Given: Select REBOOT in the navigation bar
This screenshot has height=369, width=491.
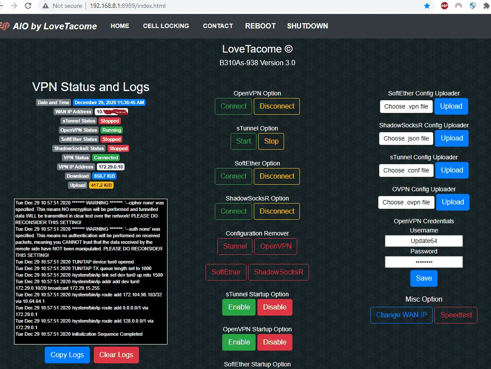Looking at the screenshot, I should click(x=260, y=26).
